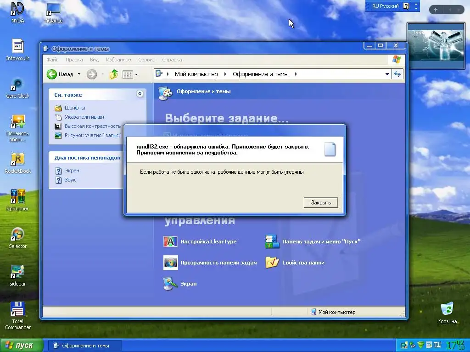Expand the address bar dropdown list
The image size is (470, 352).
pyautogui.click(x=387, y=74)
